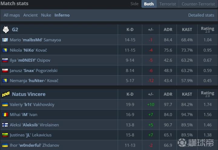Screen dimensions: 218x150
Task: Click the Lithuanian flag next to jL
Action: coord(5,135)
